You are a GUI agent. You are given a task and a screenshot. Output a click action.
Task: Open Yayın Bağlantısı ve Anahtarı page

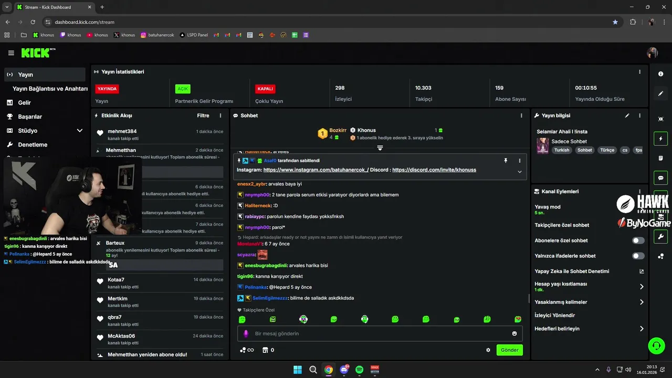50,89
